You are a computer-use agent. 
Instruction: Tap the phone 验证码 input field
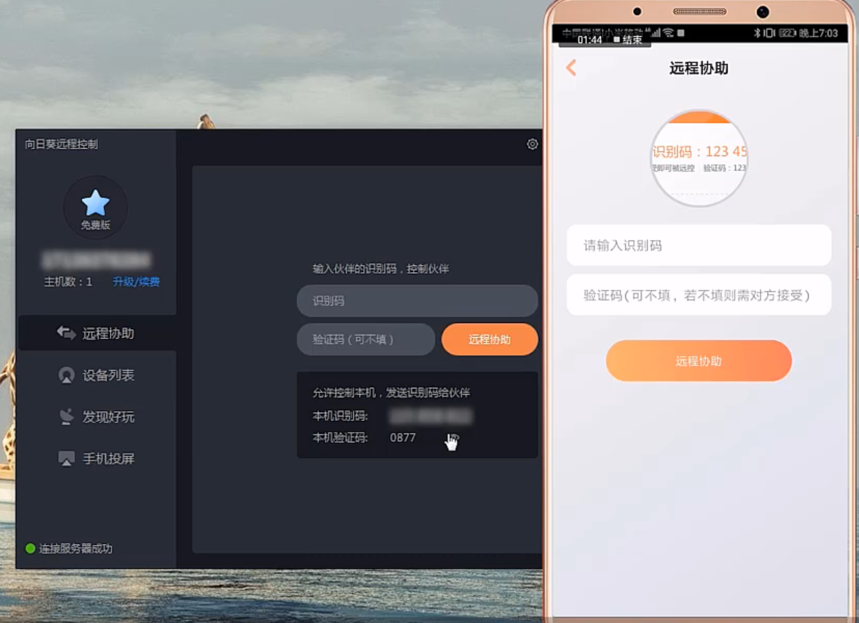[x=698, y=295]
